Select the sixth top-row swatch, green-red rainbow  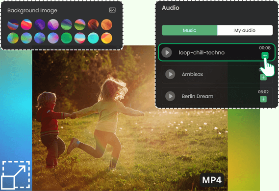click(80, 24)
